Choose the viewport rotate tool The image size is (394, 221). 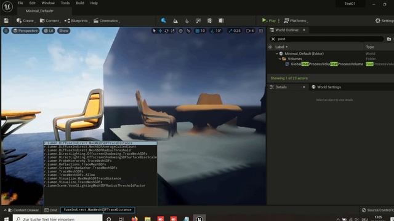166,31
